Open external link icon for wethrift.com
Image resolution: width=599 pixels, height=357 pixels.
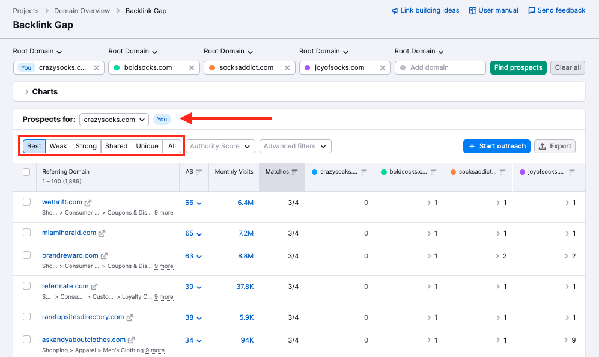tap(88, 203)
